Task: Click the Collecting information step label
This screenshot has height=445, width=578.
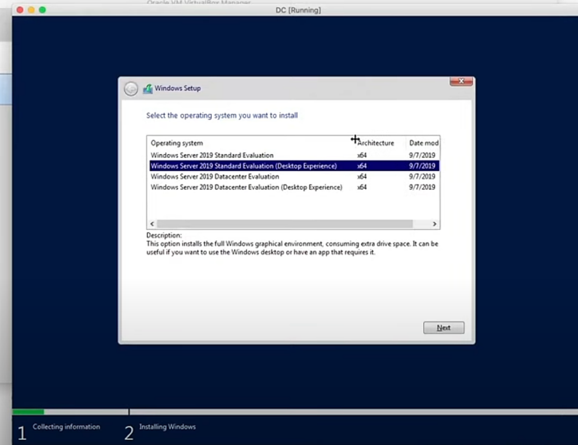Action: coord(66,427)
